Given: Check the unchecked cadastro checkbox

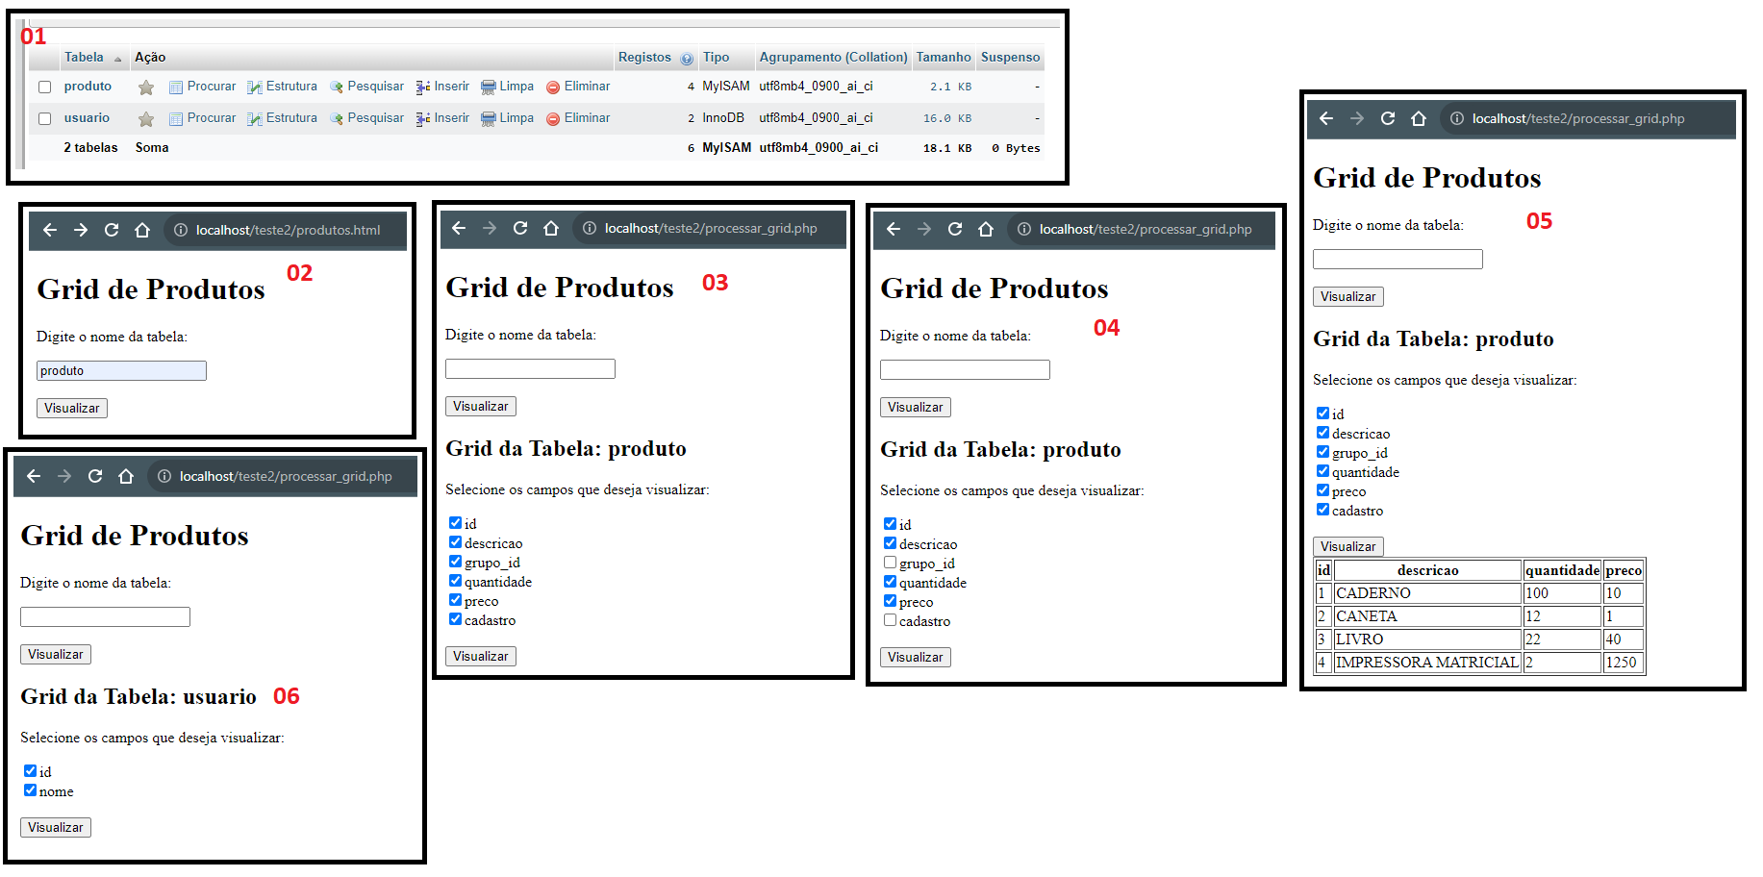Looking at the screenshot, I should 890,620.
